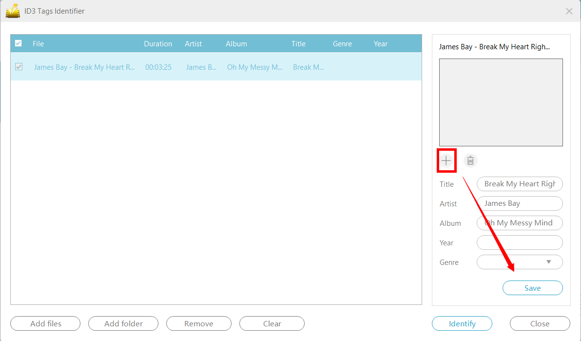Save the edited ID3 tags
This screenshot has width=581, height=341.
tap(532, 288)
